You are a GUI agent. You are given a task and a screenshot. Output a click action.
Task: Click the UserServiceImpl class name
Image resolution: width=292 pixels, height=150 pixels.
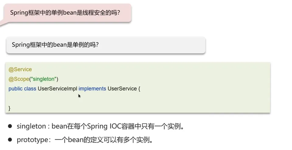tap(57, 88)
